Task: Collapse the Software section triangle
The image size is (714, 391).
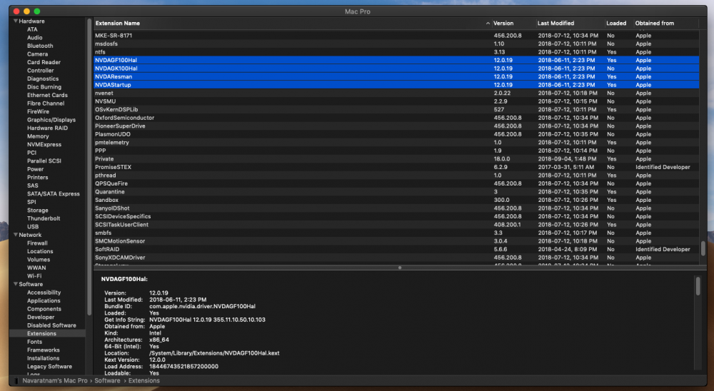Action: (16, 284)
